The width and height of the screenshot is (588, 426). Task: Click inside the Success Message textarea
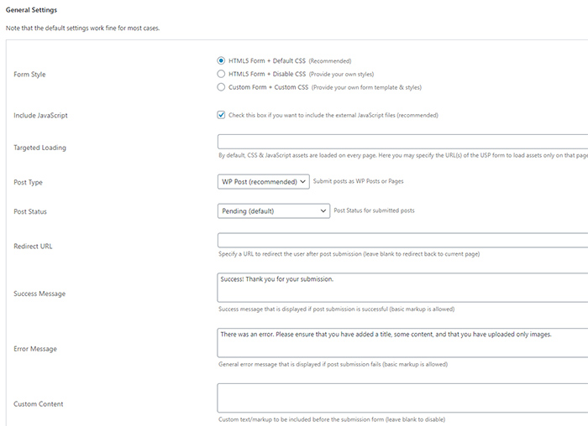(x=402, y=288)
